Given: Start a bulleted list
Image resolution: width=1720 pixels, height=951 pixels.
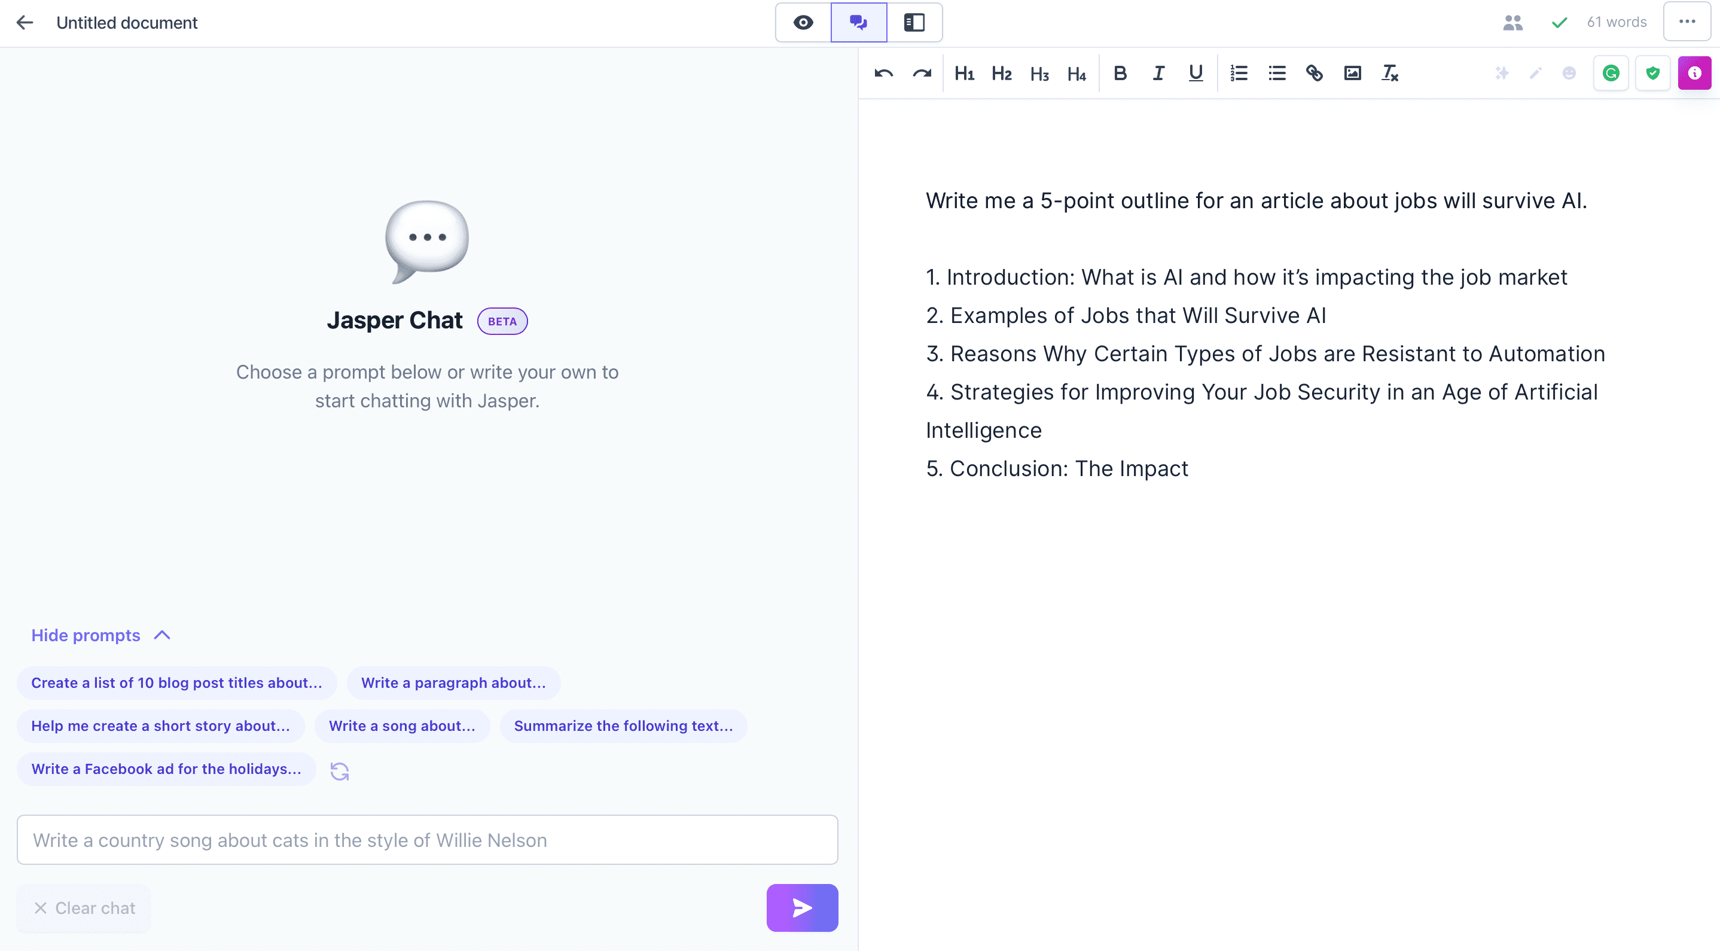Looking at the screenshot, I should click(x=1277, y=74).
